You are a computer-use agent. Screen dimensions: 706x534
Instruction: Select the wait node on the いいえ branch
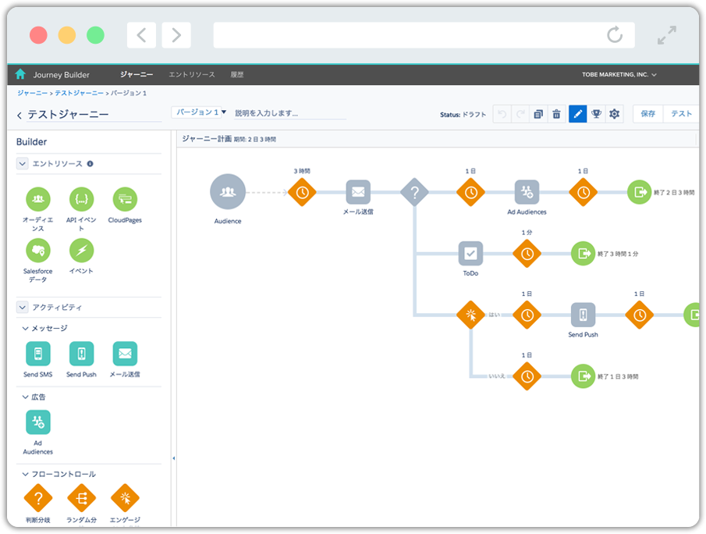coord(527,376)
